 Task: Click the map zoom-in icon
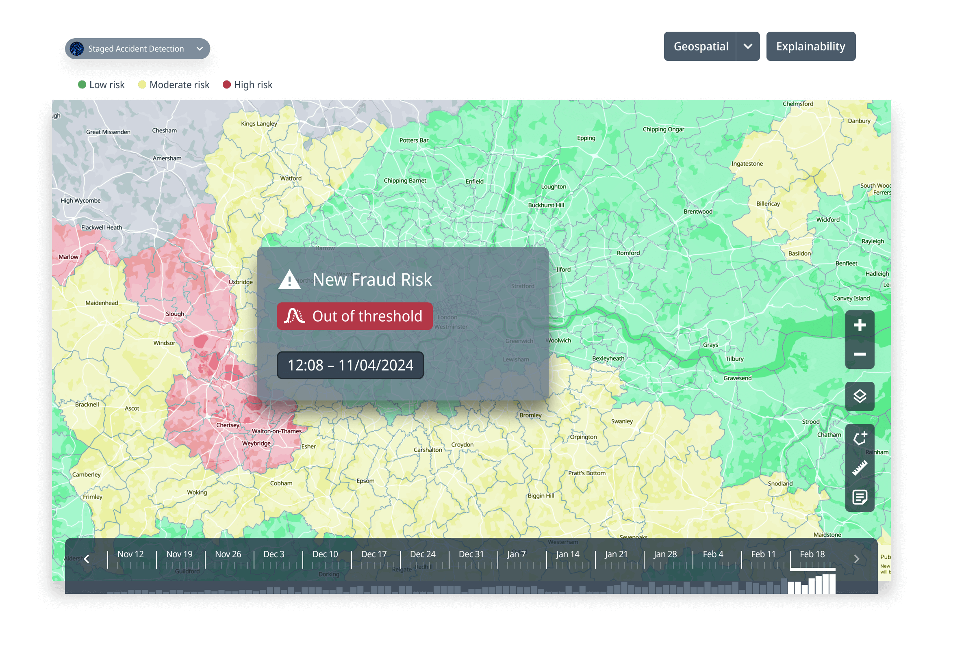(860, 325)
